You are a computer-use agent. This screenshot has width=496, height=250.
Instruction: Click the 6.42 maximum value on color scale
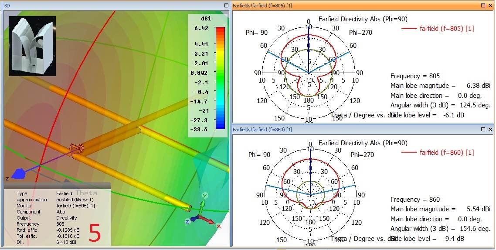click(201, 28)
